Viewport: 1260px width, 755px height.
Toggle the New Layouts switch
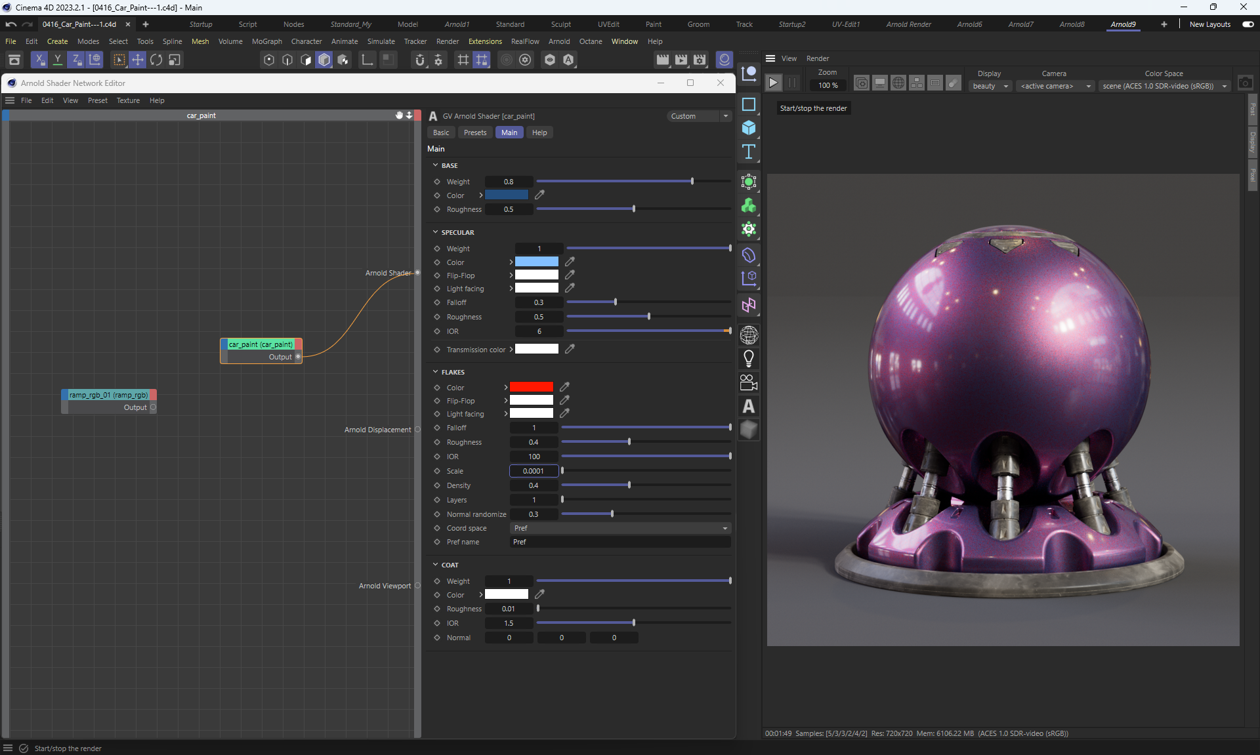pyautogui.click(x=1248, y=24)
